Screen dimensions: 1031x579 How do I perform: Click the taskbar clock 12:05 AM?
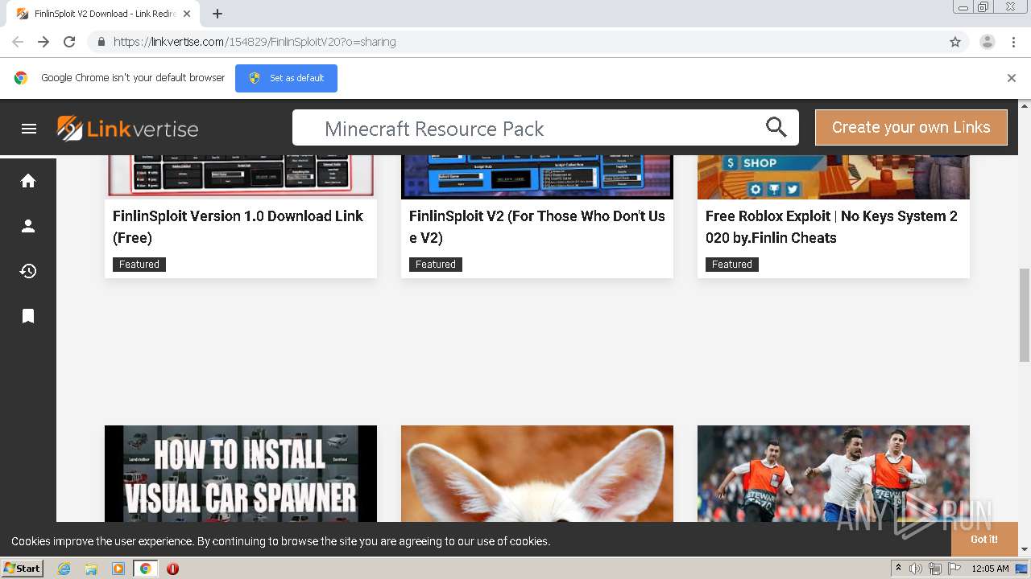990,569
